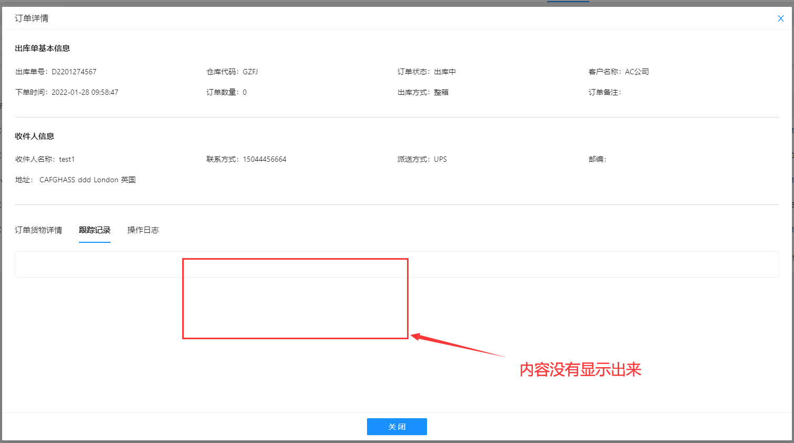Select the 跟踪记录 tab
This screenshot has height=443, width=794.
point(95,230)
